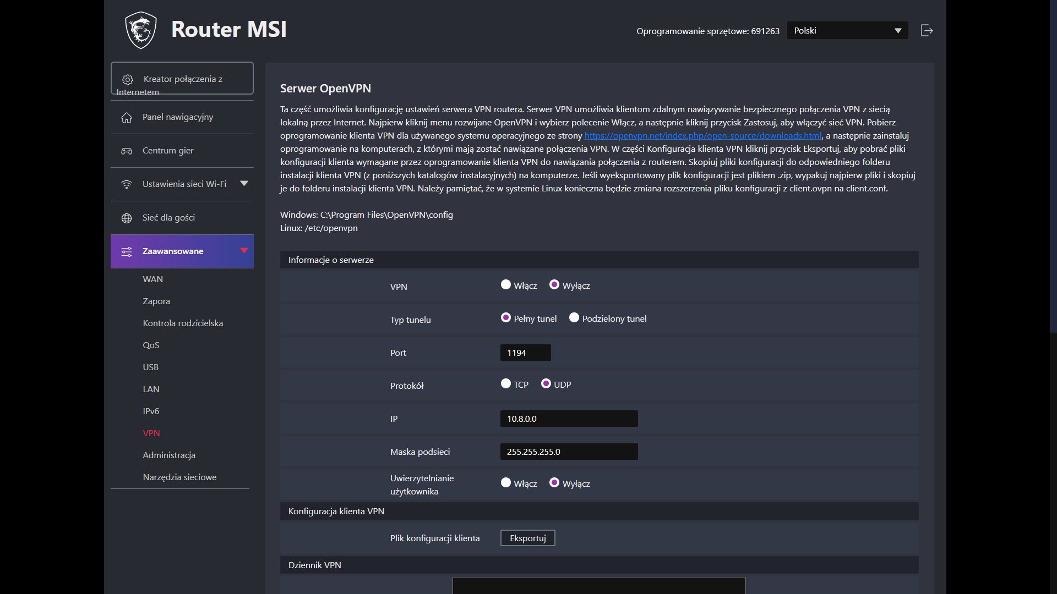Open the QoS settings page
The width and height of the screenshot is (1057, 594).
(151, 345)
